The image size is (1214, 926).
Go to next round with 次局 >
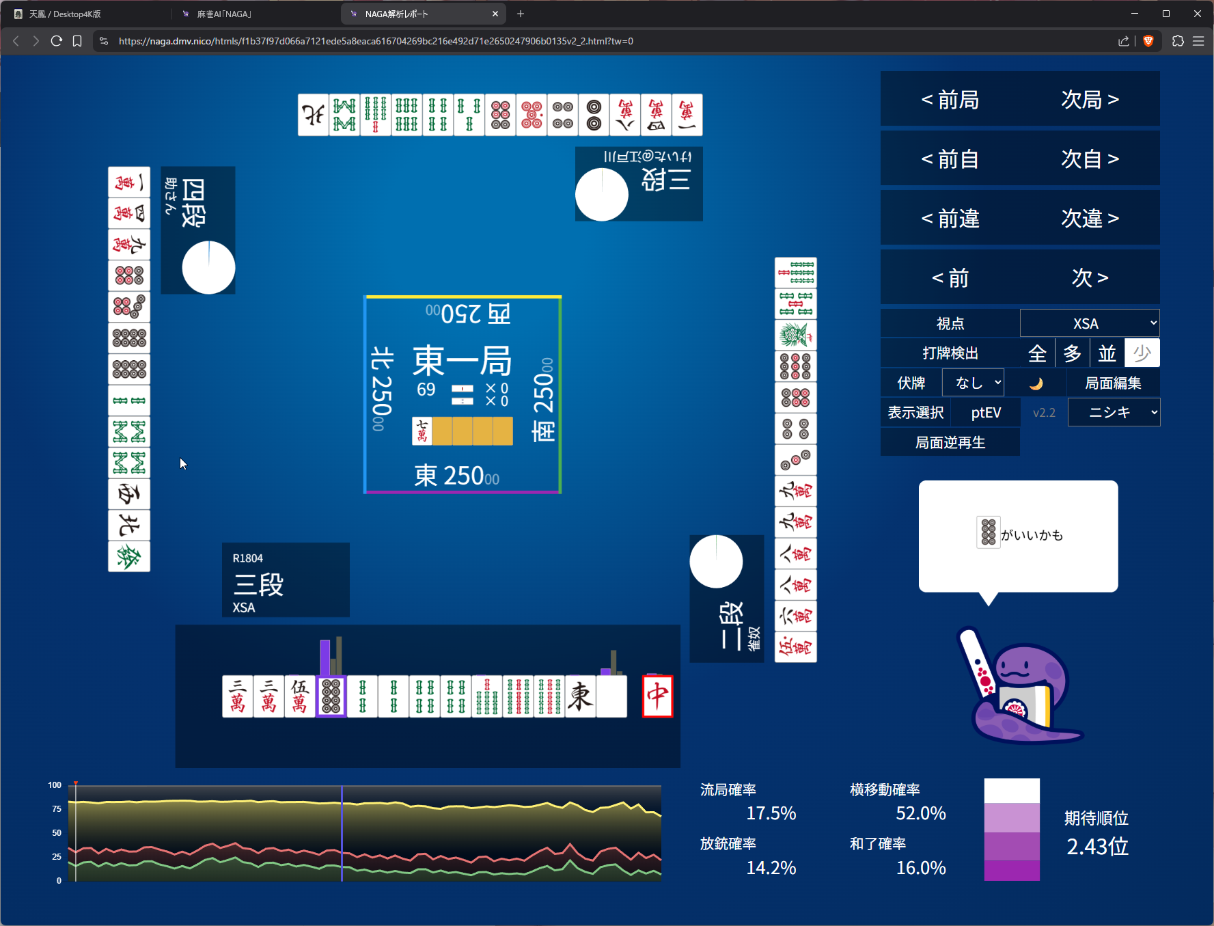tap(1090, 100)
